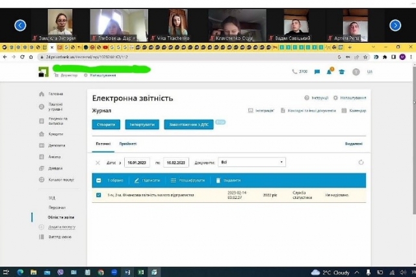The width and height of the screenshot is (416, 277).
Task: Open Анкета in sidebar
Action: 55,157
